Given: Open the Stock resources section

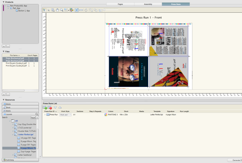Looking at the screenshot, I should click(x=20, y=108).
